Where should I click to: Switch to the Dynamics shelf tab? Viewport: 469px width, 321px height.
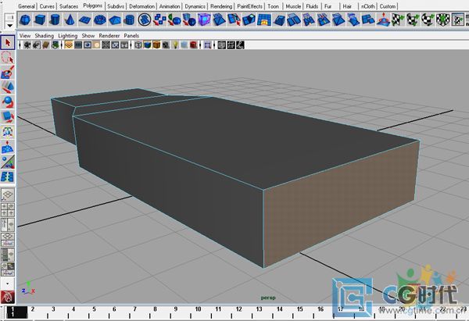195,6
